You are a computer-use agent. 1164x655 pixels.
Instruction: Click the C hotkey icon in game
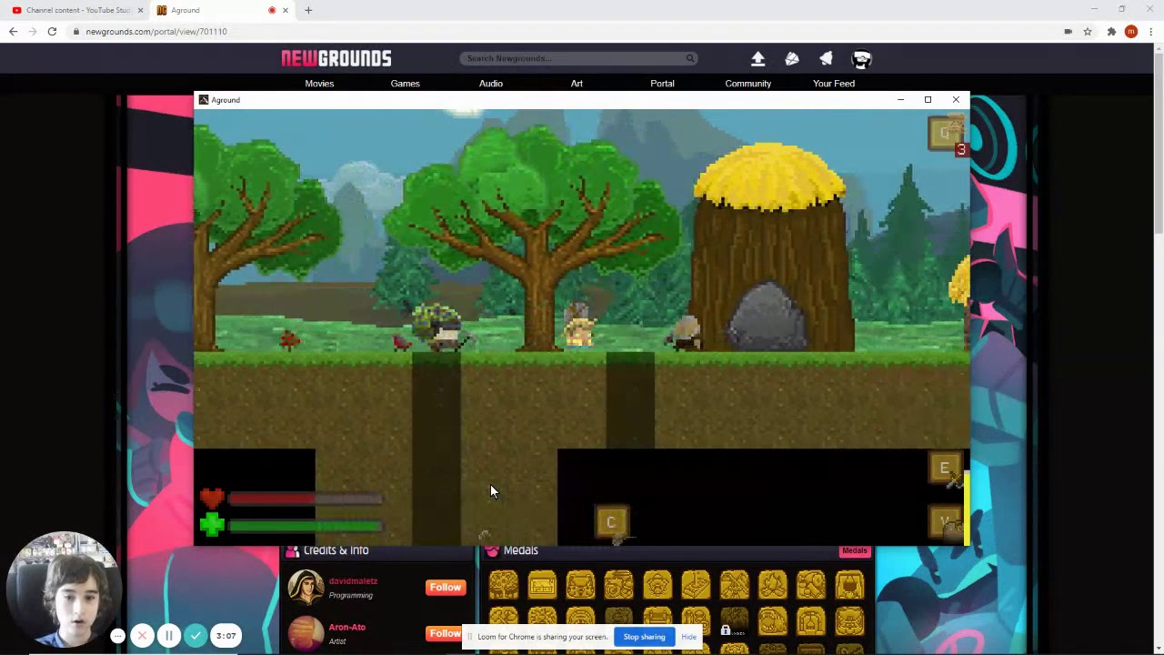tap(611, 522)
